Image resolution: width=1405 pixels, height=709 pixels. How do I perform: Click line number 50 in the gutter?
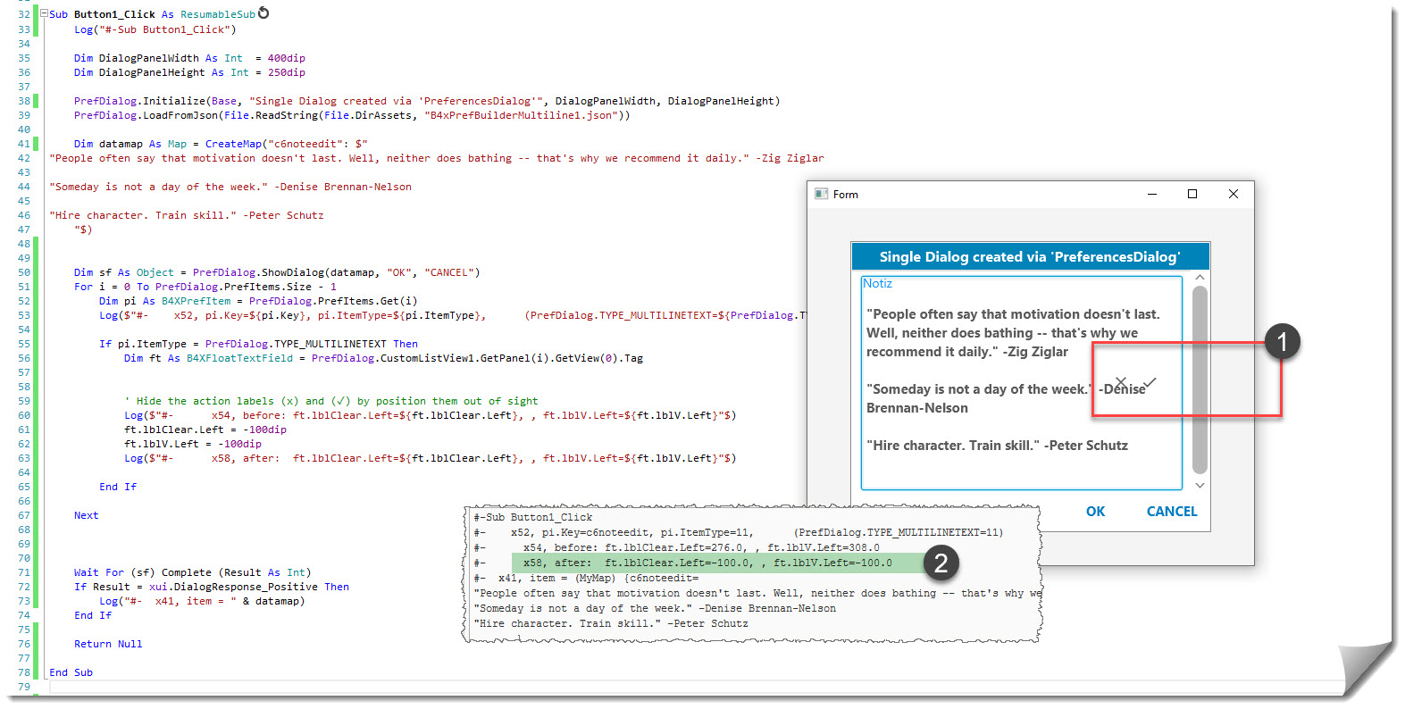point(23,272)
